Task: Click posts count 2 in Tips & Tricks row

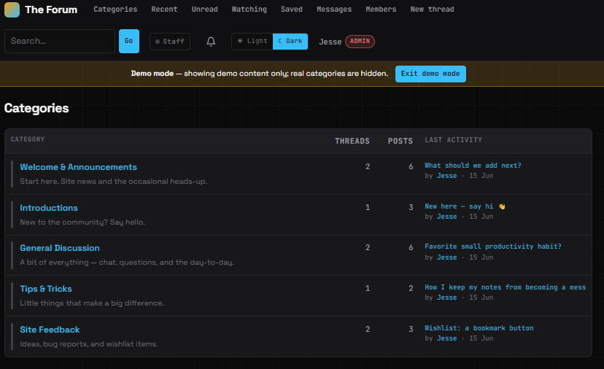Action: (411, 289)
